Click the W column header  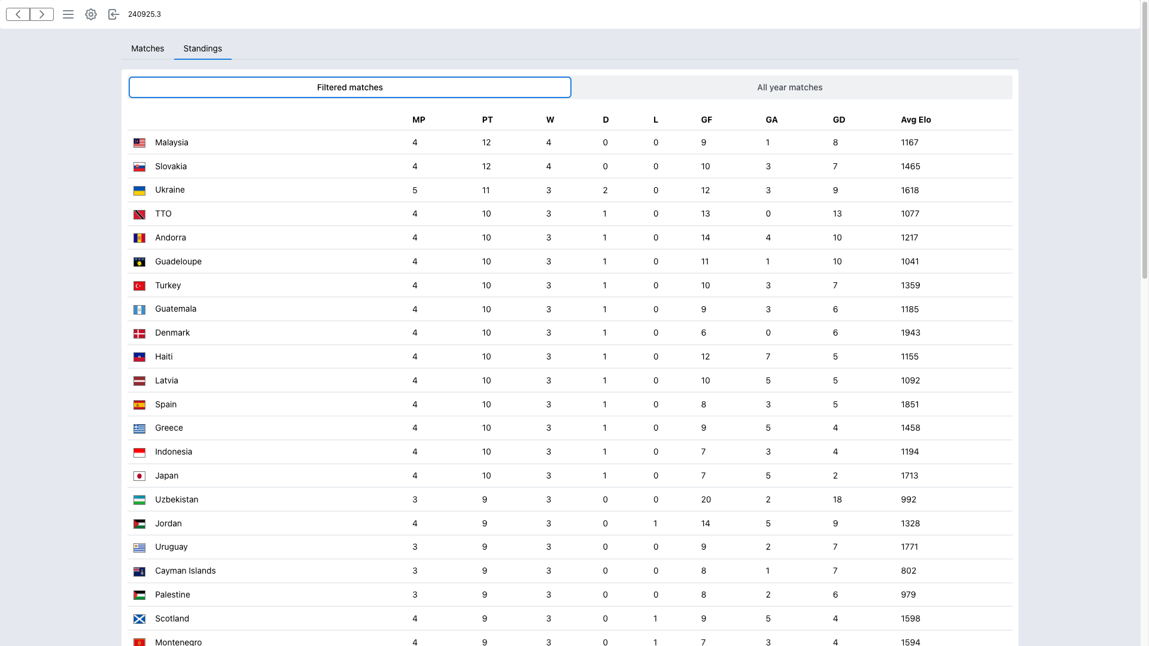click(x=550, y=120)
